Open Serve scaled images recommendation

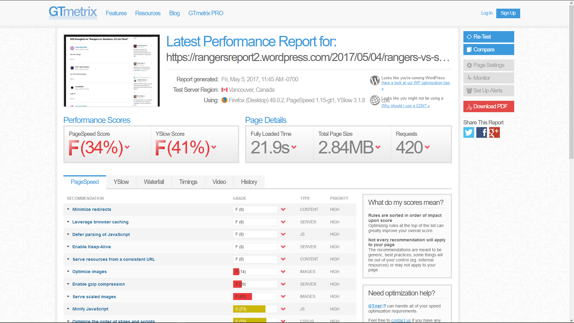point(94,297)
